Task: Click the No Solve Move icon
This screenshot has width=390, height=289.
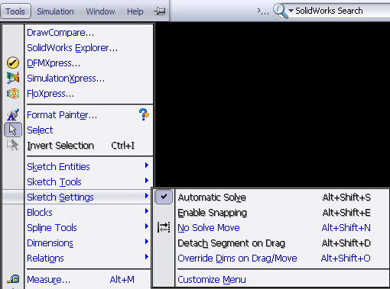Action: [x=164, y=227]
